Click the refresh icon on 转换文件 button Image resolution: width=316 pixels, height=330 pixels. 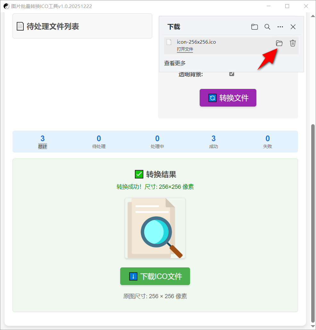212,98
